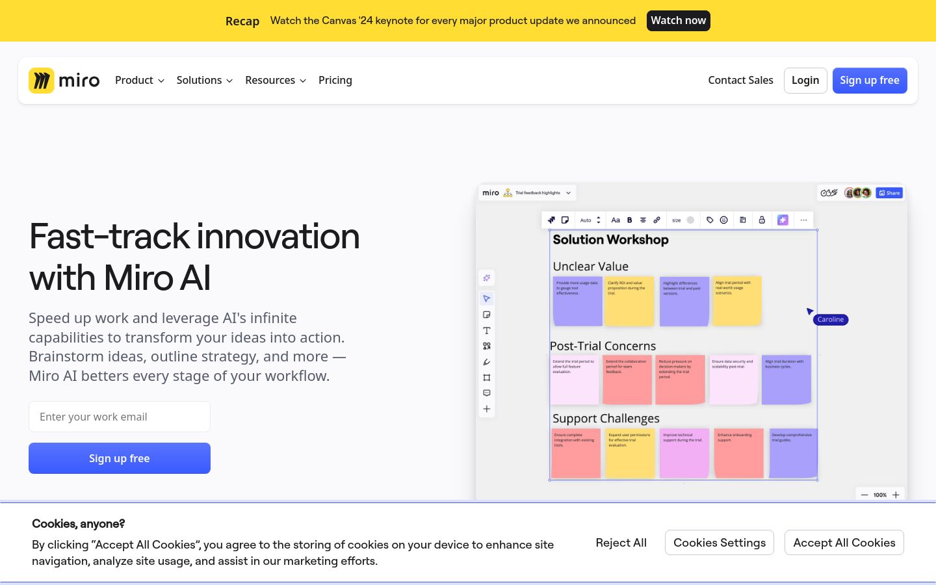This screenshot has height=585, width=936.
Task: Click the plus more-tools icon in board sidebar
Action: click(486, 409)
